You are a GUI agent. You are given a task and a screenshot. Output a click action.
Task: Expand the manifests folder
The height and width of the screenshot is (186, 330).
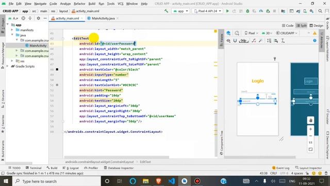click(12, 30)
